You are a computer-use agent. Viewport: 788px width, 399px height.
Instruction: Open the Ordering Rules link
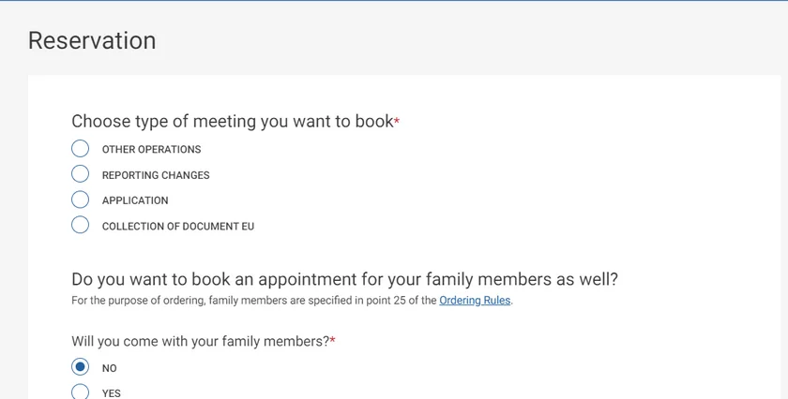coord(475,301)
